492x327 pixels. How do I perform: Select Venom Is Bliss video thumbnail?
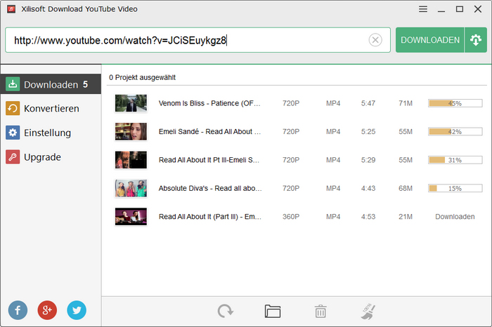[131, 103]
